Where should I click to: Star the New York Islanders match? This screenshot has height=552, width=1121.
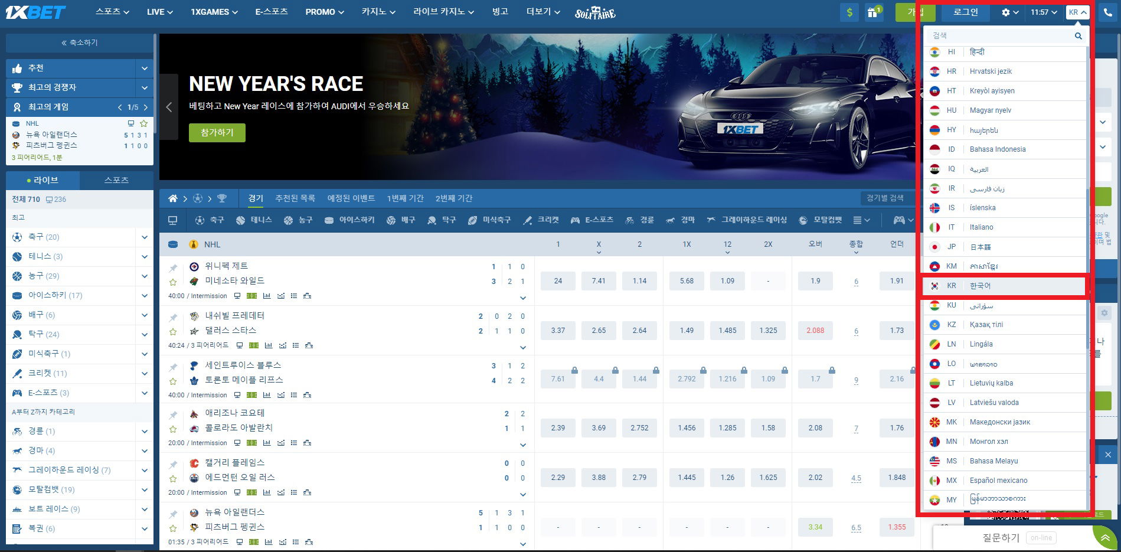(173, 528)
